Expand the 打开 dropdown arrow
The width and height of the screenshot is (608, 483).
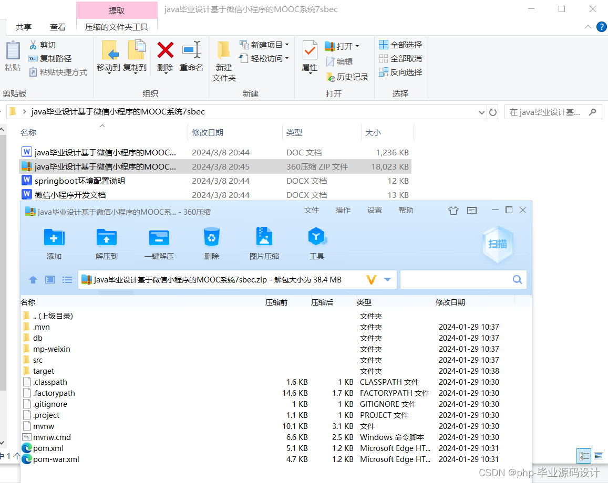point(357,46)
